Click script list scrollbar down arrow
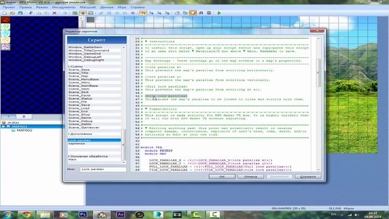389x219 pixels. coord(123,162)
